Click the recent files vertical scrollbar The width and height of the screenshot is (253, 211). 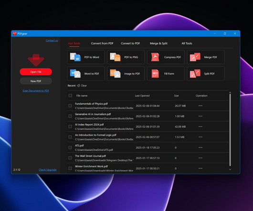pos(230,130)
